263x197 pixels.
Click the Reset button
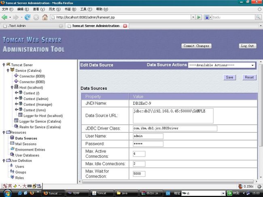click(x=249, y=78)
